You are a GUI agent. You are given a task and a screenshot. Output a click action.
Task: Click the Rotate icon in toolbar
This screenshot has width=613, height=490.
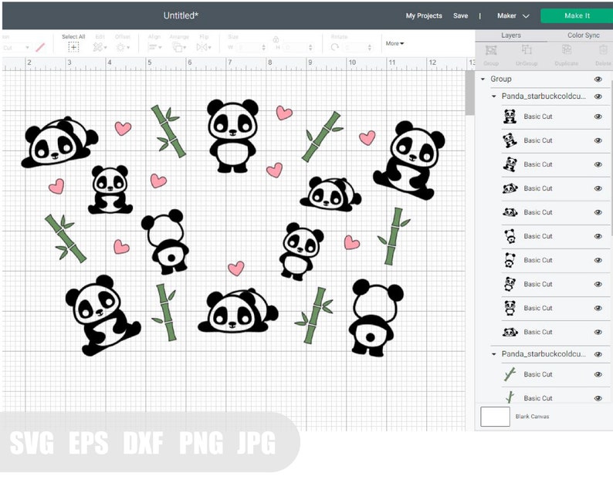[x=334, y=47]
